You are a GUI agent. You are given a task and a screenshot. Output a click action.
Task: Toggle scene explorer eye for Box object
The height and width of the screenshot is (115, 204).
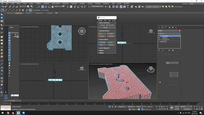click(x=14, y=37)
